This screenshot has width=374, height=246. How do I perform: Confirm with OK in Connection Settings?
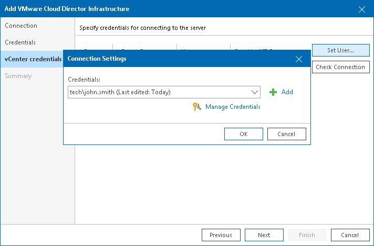coord(244,134)
